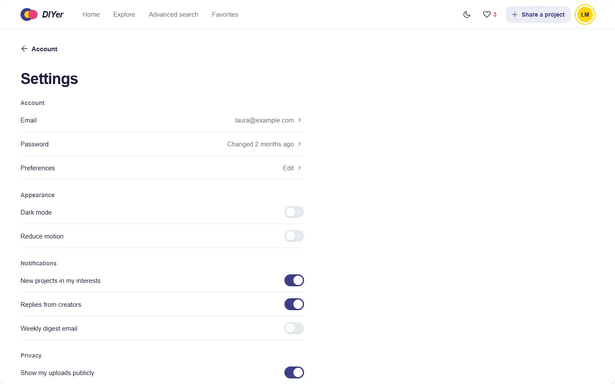
Task: Click the Dark mode label
Action: (36, 212)
